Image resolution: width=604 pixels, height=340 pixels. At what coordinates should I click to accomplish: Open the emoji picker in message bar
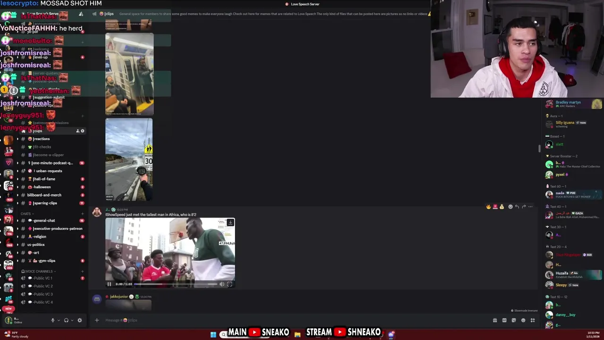point(523,320)
